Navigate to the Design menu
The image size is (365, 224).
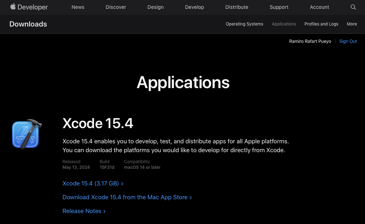pyautogui.click(x=155, y=7)
